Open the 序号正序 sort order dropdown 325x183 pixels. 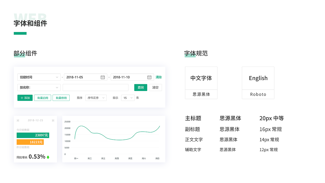pyautogui.click(x=96, y=98)
